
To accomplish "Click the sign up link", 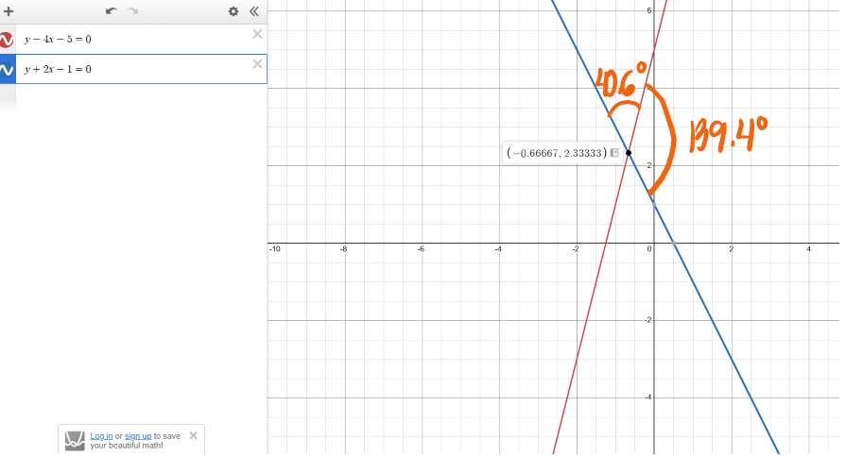I will coord(137,435).
